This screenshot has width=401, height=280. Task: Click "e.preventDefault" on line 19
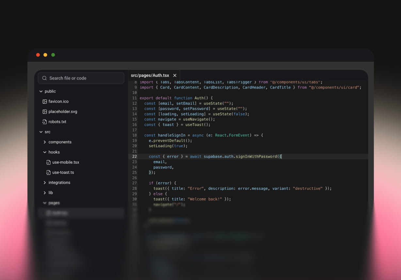click(x=167, y=141)
